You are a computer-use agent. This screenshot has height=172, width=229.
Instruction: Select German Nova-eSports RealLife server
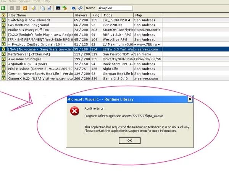[114, 73]
